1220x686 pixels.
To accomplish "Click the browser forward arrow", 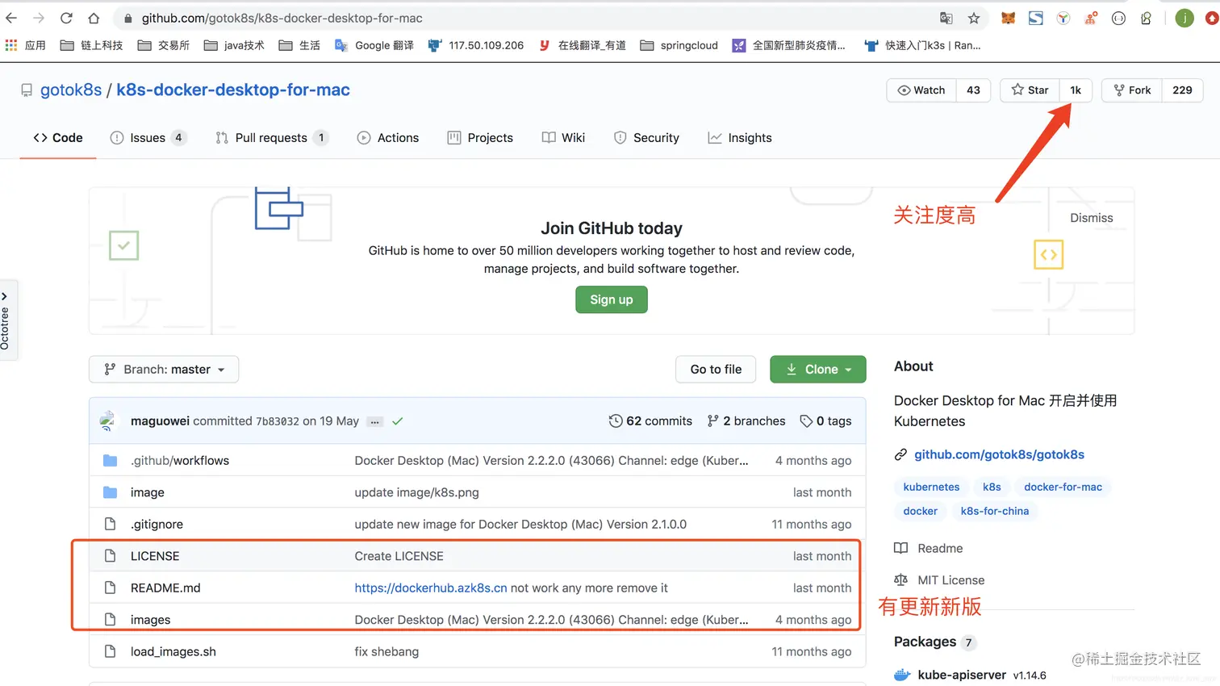I will tap(39, 18).
